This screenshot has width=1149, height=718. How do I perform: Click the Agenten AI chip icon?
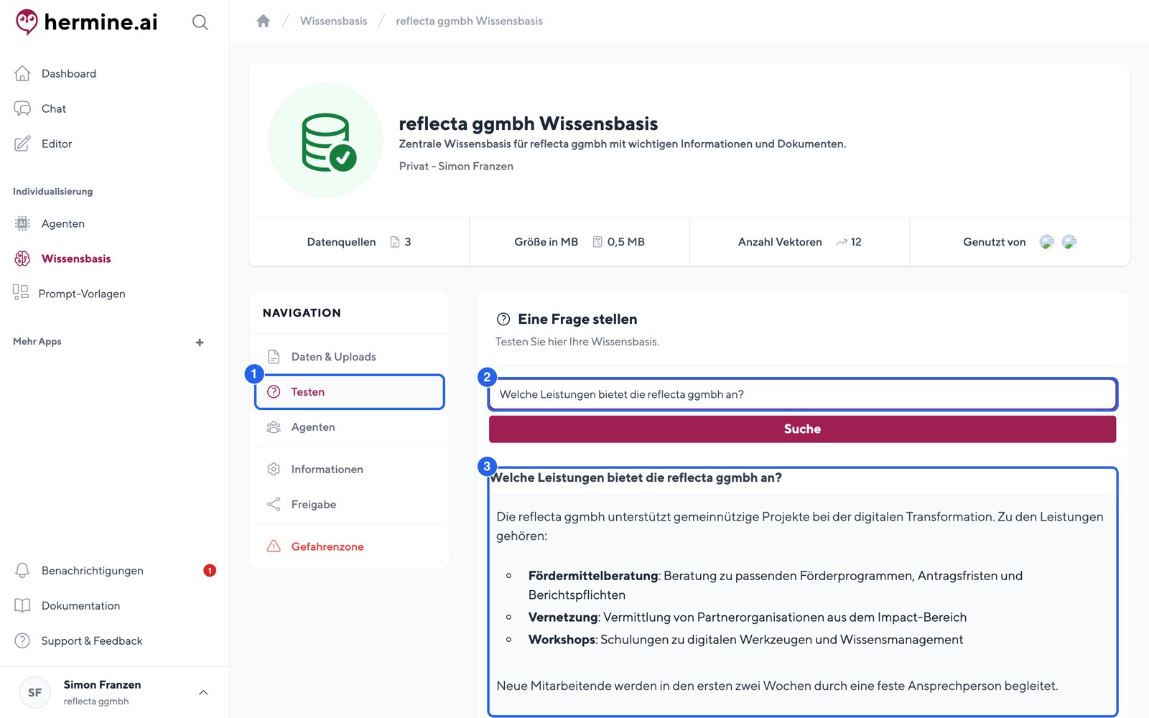[22, 223]
